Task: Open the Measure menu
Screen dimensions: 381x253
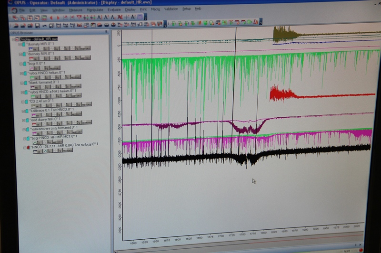Action: [x=76, y=10]
